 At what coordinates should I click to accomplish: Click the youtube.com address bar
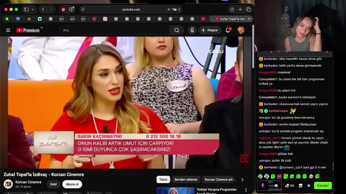(131, 9)
